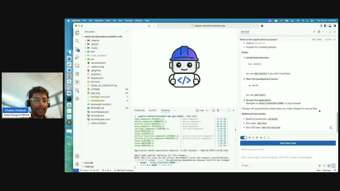The image size is (340, 191).
Task: Open the Remote Explorer view
Action: [x=77, y=66]
